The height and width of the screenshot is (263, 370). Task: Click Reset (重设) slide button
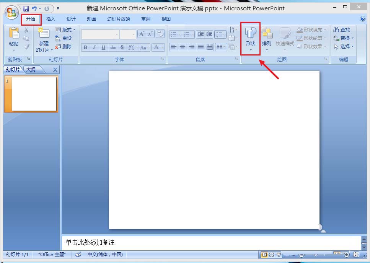pos(64,38)
